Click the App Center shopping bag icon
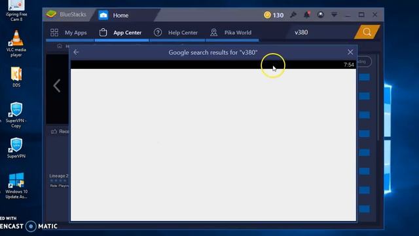419x236 pixels. tap(103, 32)
